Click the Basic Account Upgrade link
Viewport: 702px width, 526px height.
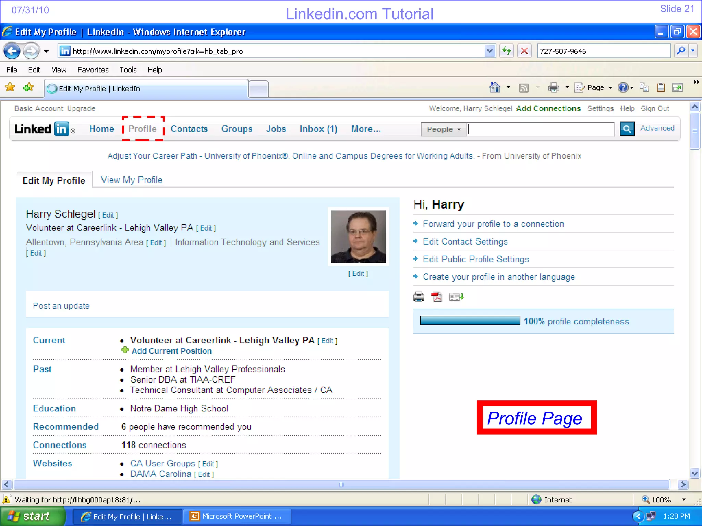coord(81,109)
